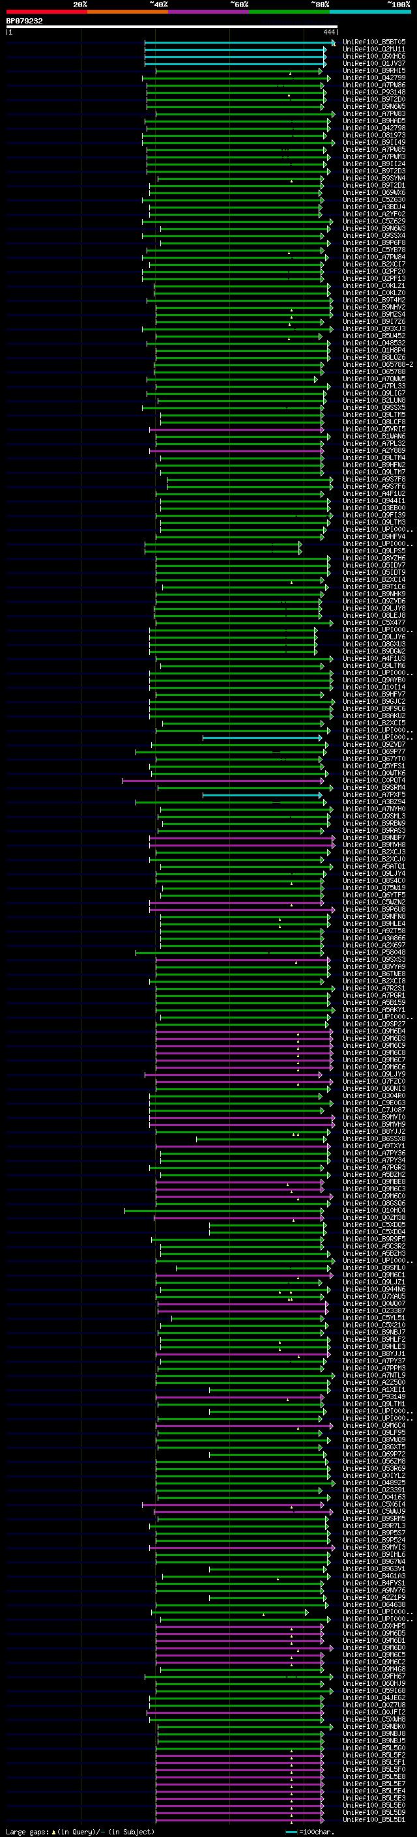This screenshot has height=1837, width=417.
Task: Select the UniRef100_A3BZ94 label
Action: 374,802
